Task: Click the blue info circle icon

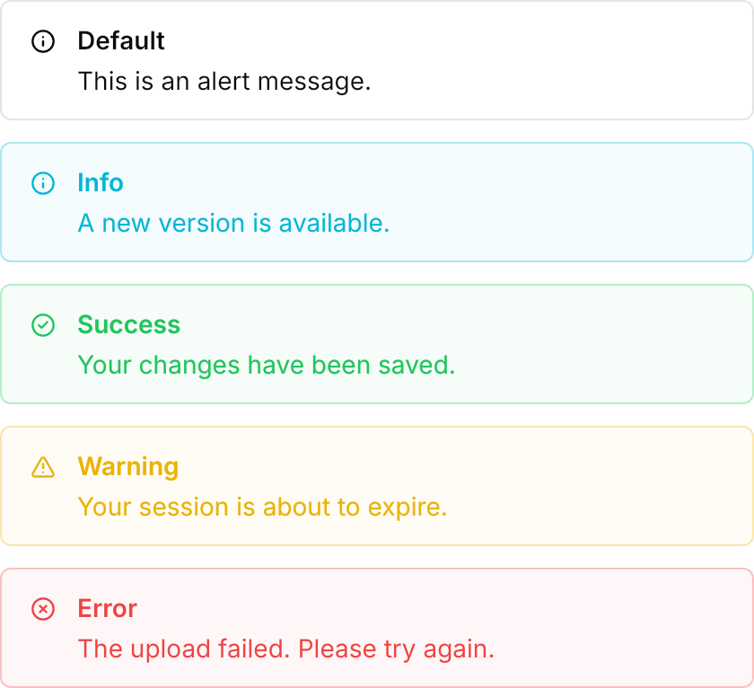Action: click(43, 183)
